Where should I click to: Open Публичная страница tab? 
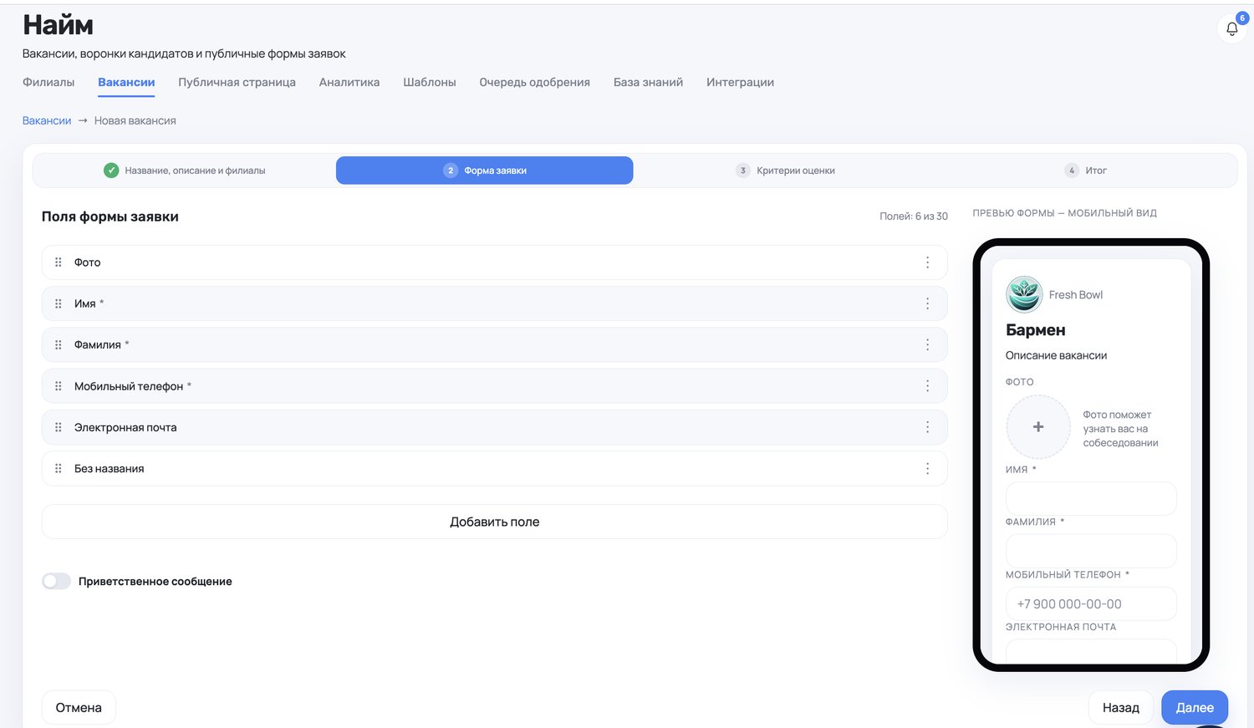click(237, 82)
